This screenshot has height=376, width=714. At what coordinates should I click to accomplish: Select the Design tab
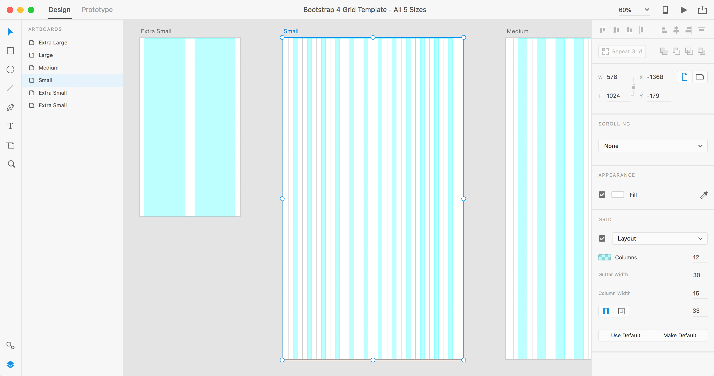pos(59,9)
